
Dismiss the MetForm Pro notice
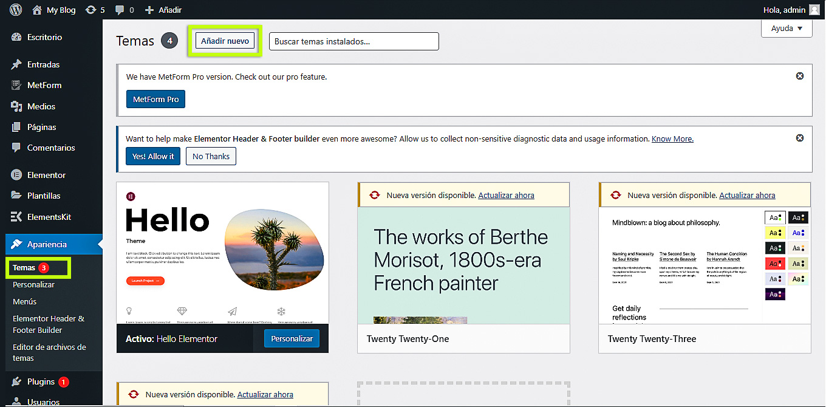tap(800, 76)
